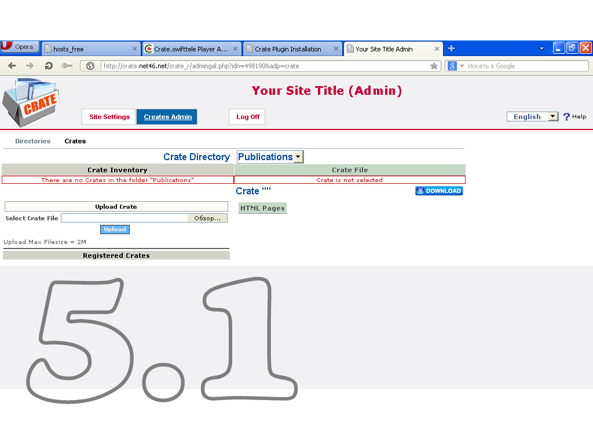Switch to the hosts_free tab
Image resolution: width=593 pixels, height=444 pixels.
tap(87, 49)
